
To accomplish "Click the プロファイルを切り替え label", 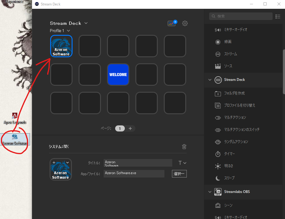I will (240, 105).
